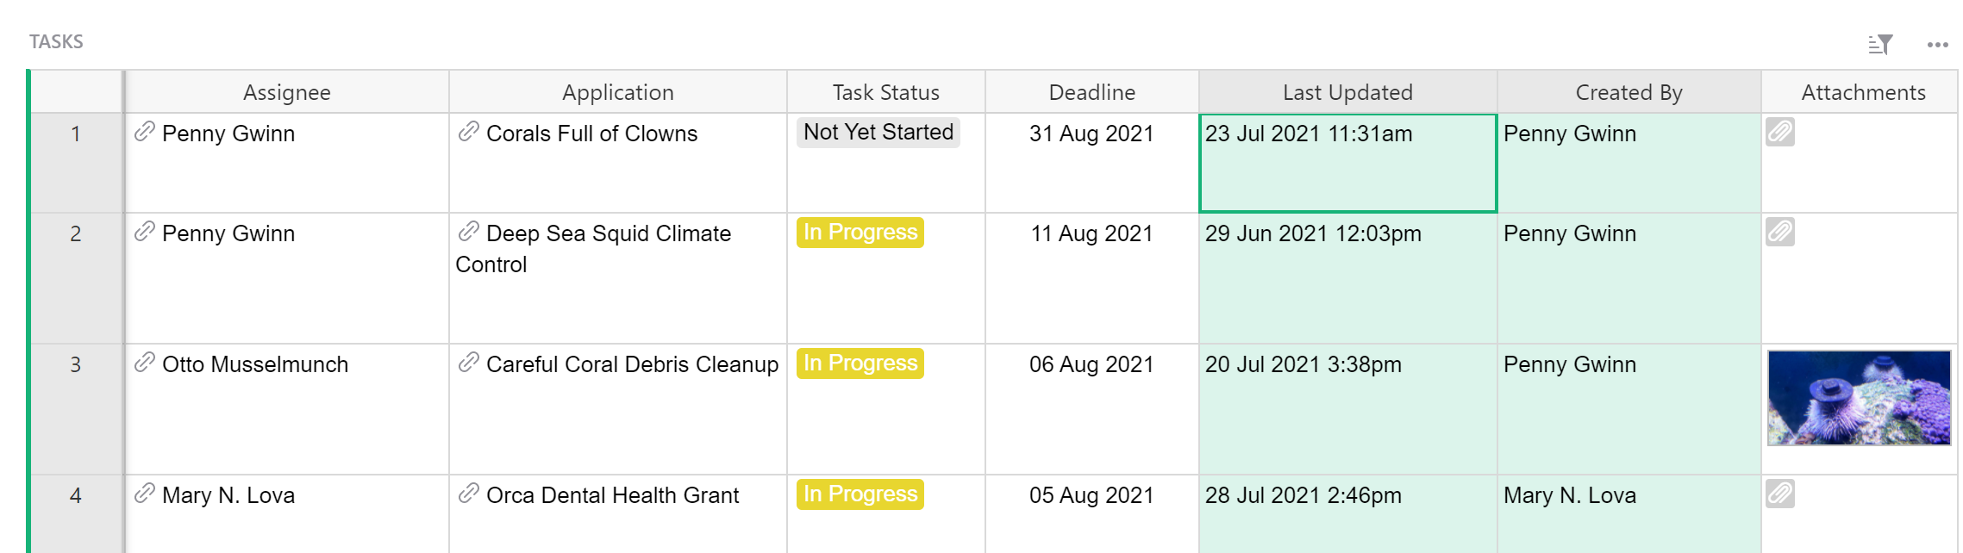Screen dimensions: 1963x553
Task: Open In Progress status for row 2
Action: (x=860, y=233)
